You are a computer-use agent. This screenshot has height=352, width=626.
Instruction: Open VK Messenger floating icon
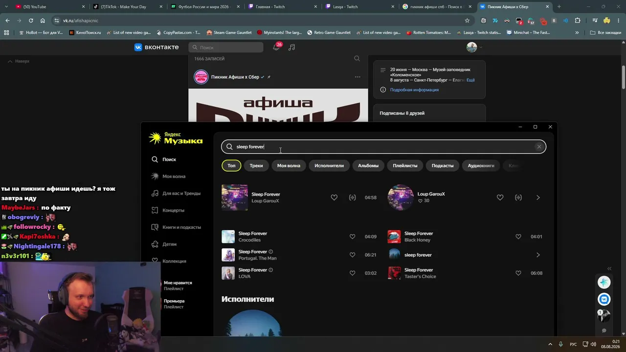604,299
